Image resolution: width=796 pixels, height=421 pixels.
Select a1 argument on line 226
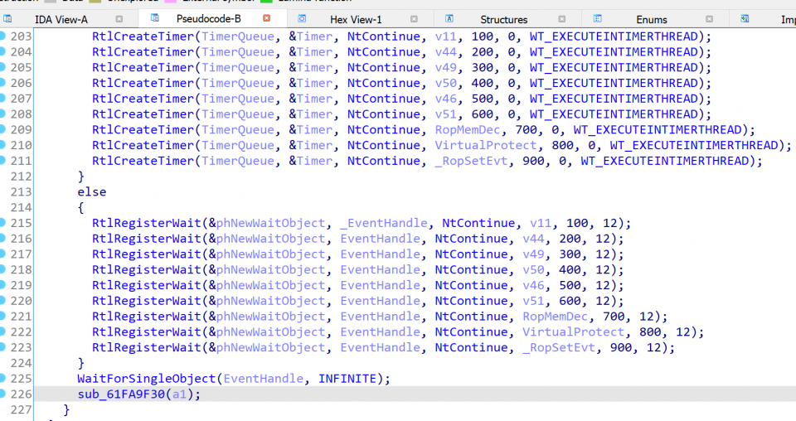pos(180,394)
